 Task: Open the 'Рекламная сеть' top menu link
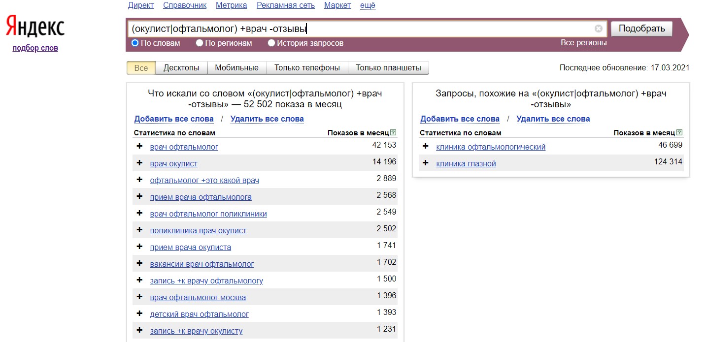[x=286, y=5]
